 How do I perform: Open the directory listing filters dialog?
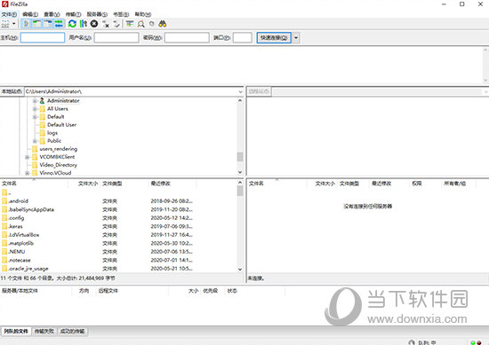click(130, 24)
